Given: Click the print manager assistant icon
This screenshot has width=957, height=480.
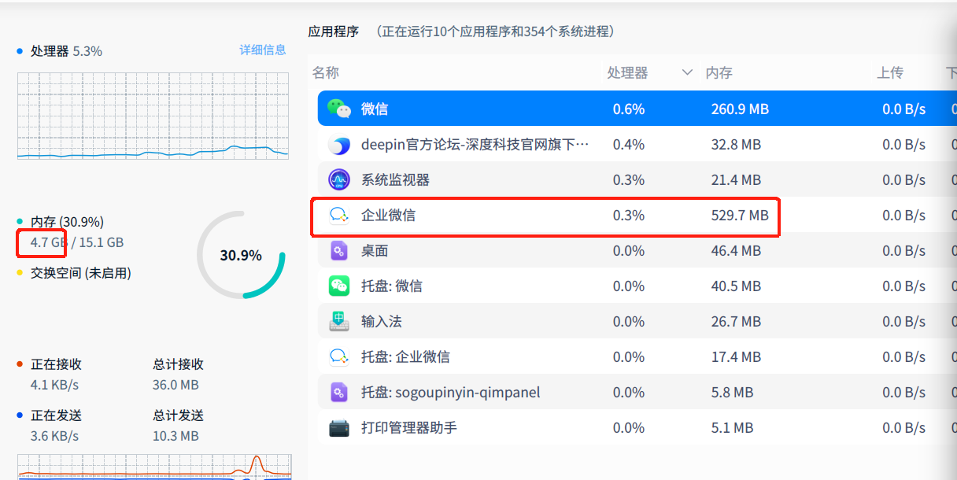Looking at the screenshot, I should pos(339,428).
